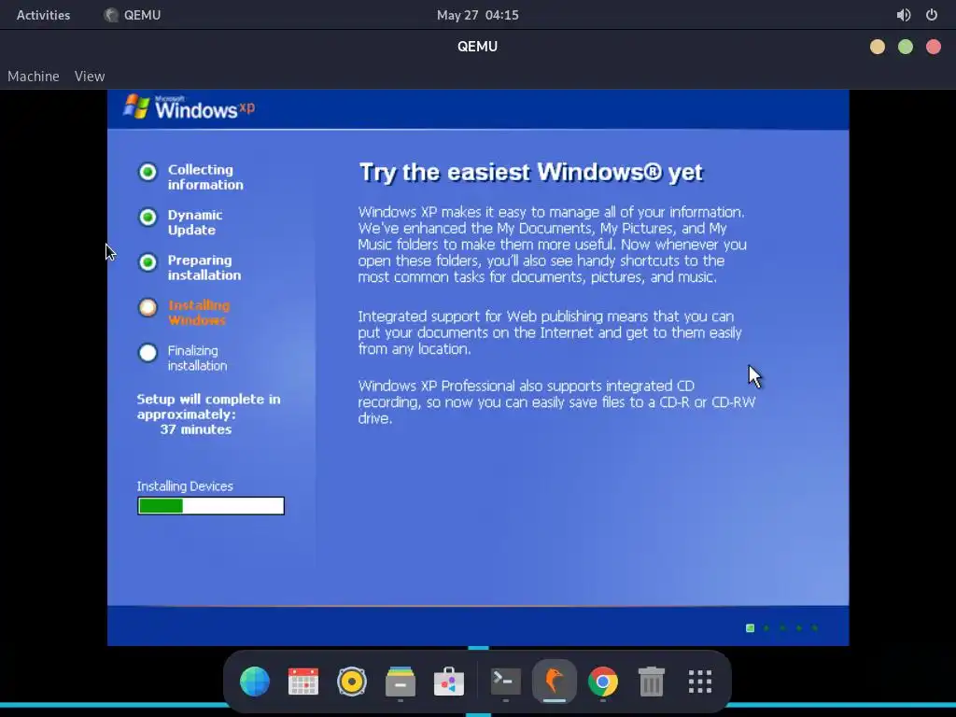The height and width of the screenshot is (717, 956).
Task: Click the 'Try the easiest Windows® yet' heading
Action: click(530, 173)
